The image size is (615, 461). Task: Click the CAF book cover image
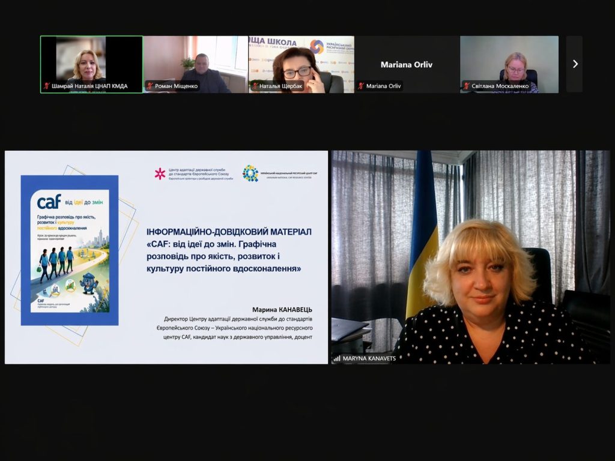(69, 250)
